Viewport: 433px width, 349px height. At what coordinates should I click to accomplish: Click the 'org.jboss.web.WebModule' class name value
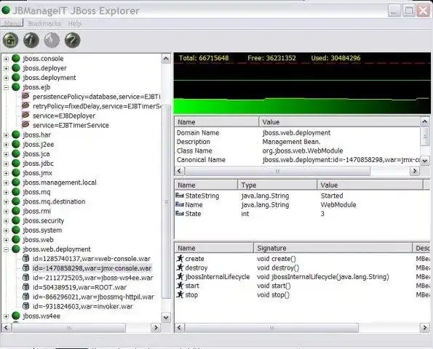tap(303, 151)
